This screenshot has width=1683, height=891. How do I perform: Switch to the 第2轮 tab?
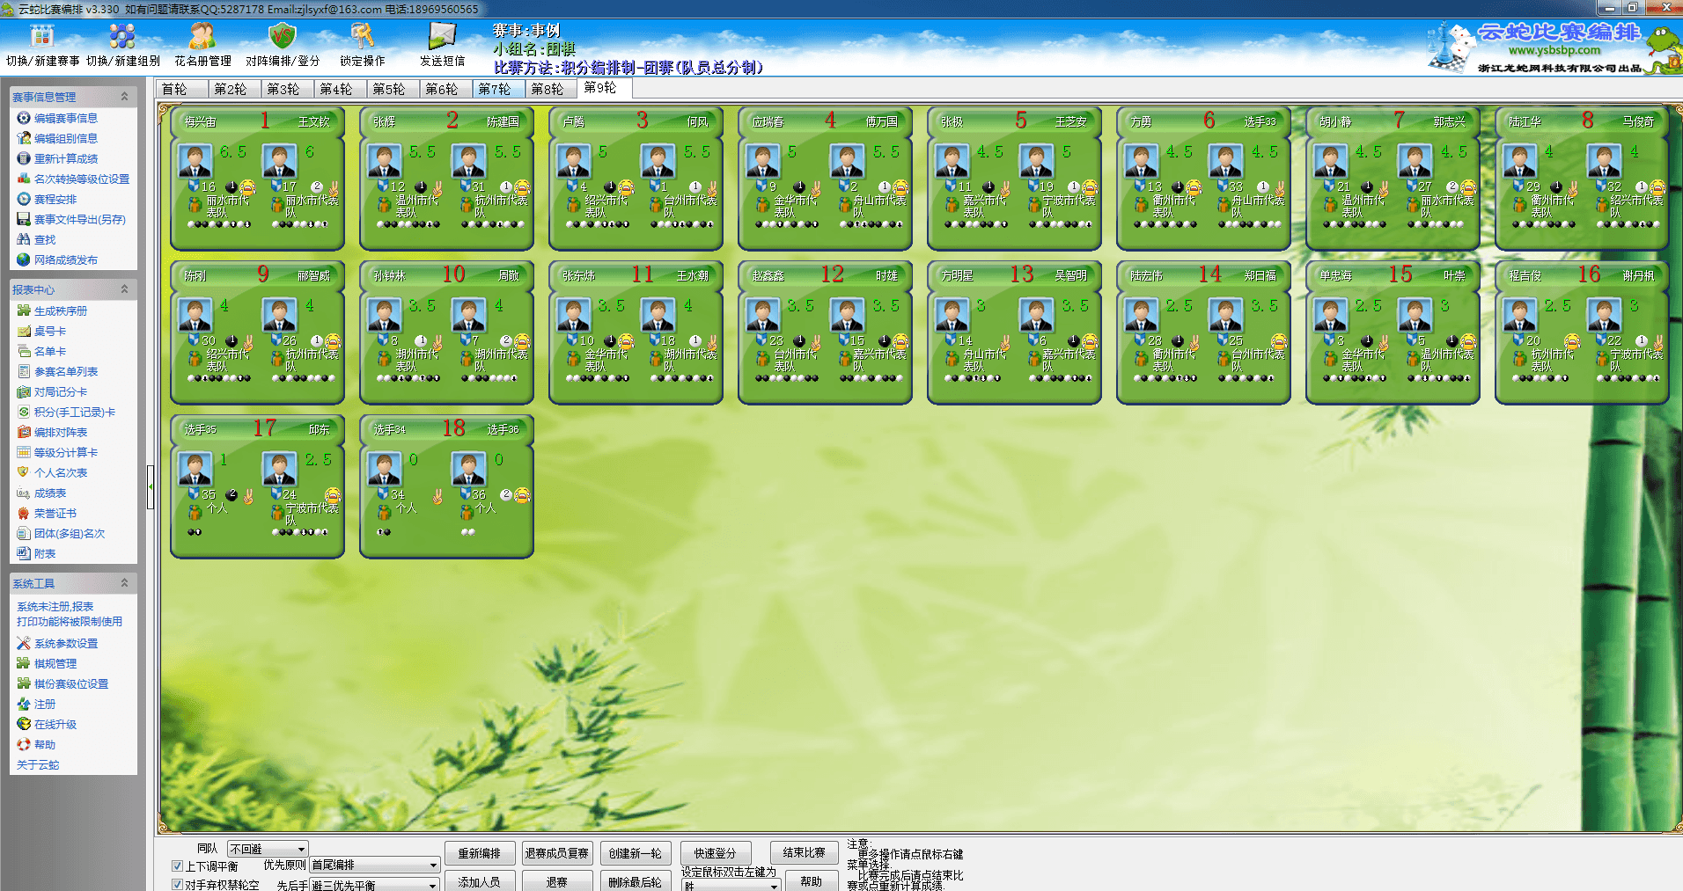[234, 89]
